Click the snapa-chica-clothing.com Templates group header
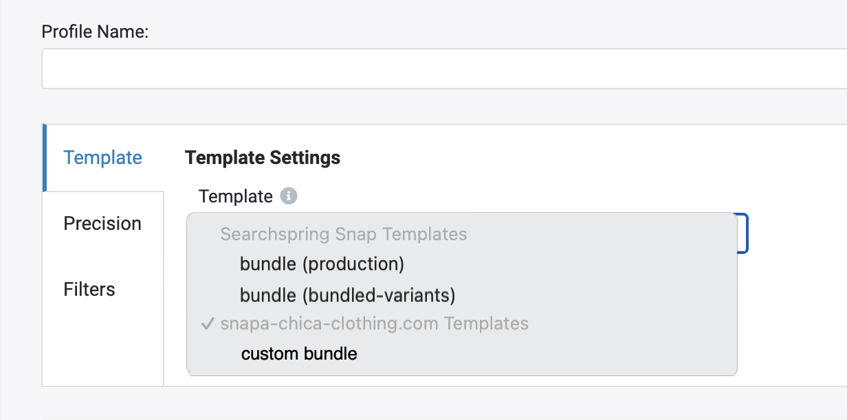Image resolution: width=847 pixels, height=420 pixels. (374, 323)
